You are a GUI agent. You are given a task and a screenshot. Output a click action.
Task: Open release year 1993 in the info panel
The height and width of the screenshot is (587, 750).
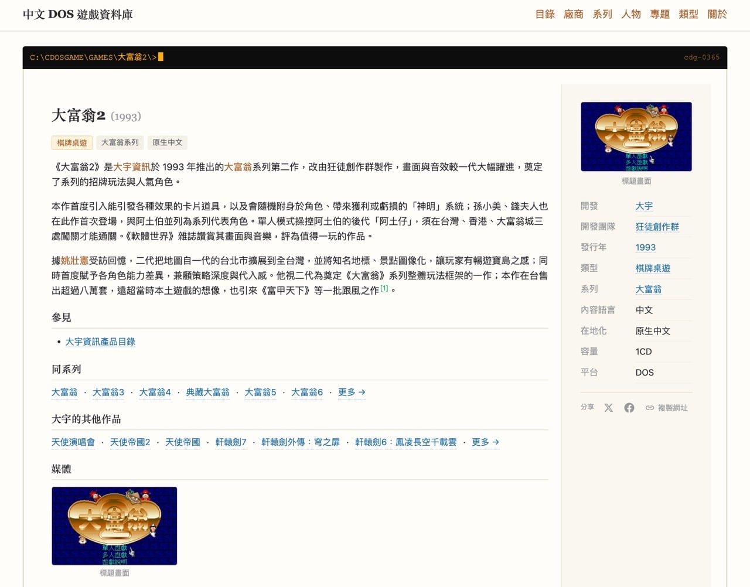646,247
